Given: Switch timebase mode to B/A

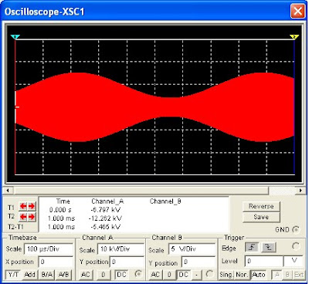Looking at the screenshot, I should (x=46, y=275).
